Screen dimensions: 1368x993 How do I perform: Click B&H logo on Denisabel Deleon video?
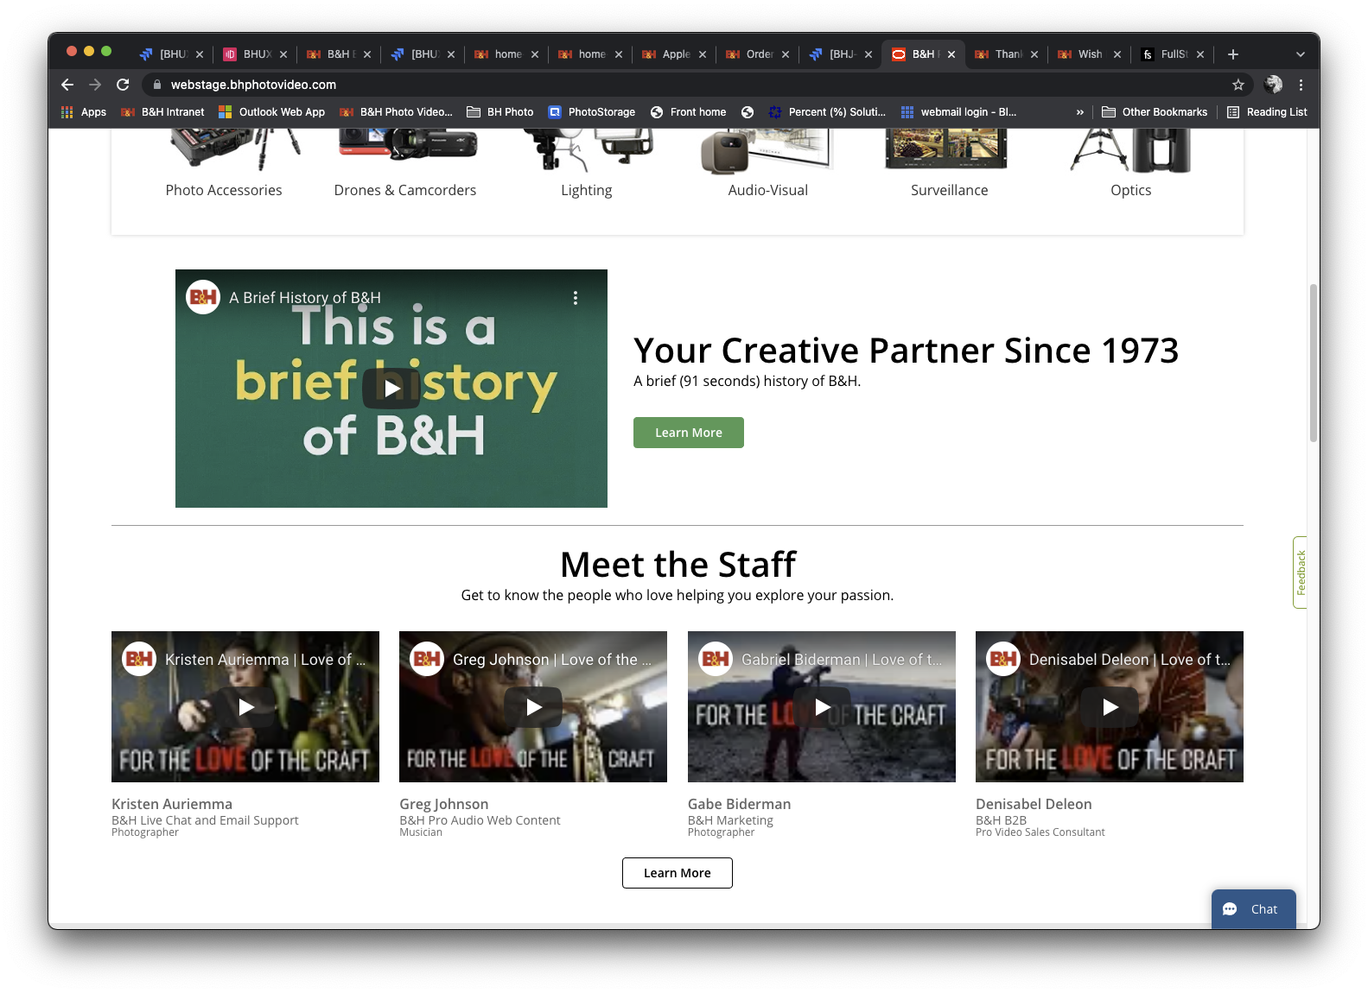tap(1003, 660)
